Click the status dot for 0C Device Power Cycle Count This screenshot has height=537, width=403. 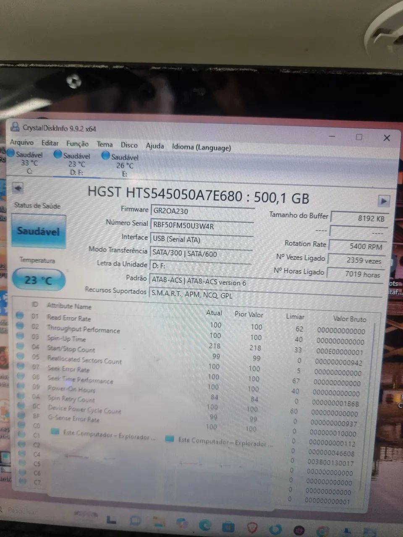(21, 406)
